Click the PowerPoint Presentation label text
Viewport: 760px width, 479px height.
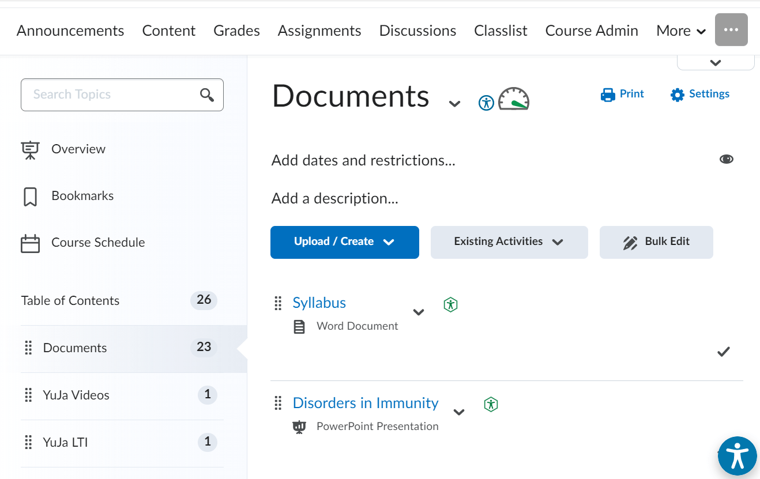378,427
